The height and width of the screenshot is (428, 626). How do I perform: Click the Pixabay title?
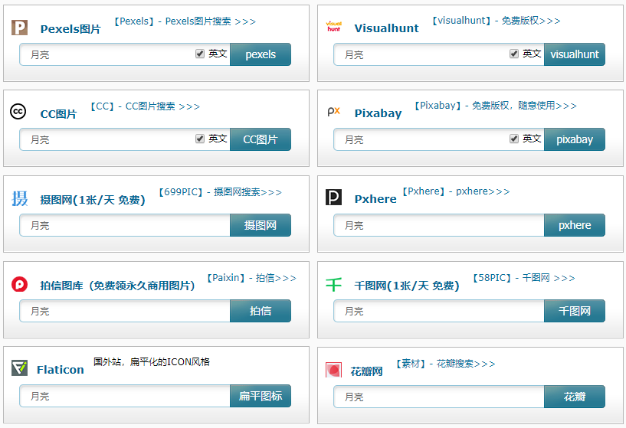click(378, 113)
